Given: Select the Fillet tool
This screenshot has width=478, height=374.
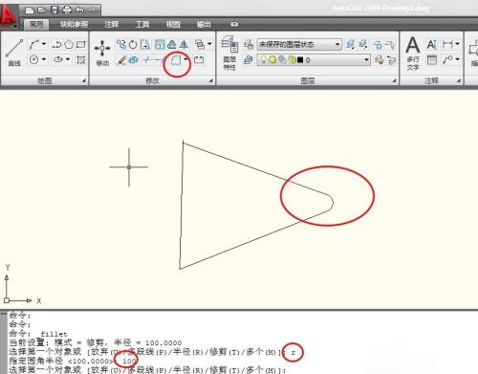Looking at the screenshot, I should [x=176, y=59].
